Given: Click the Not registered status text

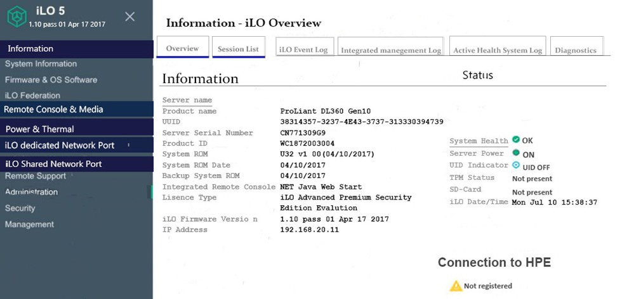Looking at the screenshot, I should (x=488, y=286).
